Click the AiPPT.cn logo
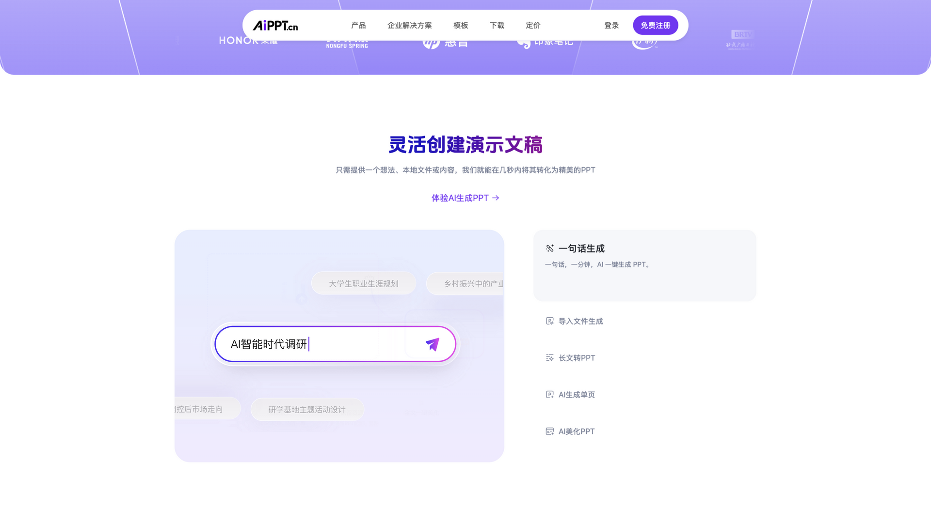Screen dimensions: 931x523 275,25
